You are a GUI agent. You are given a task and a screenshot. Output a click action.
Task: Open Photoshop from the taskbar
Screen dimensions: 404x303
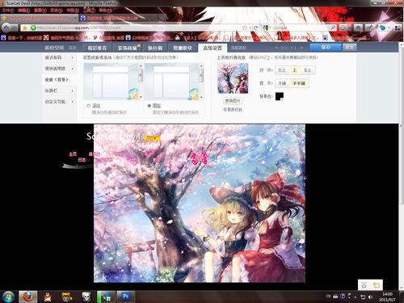(x=126, y=297)
